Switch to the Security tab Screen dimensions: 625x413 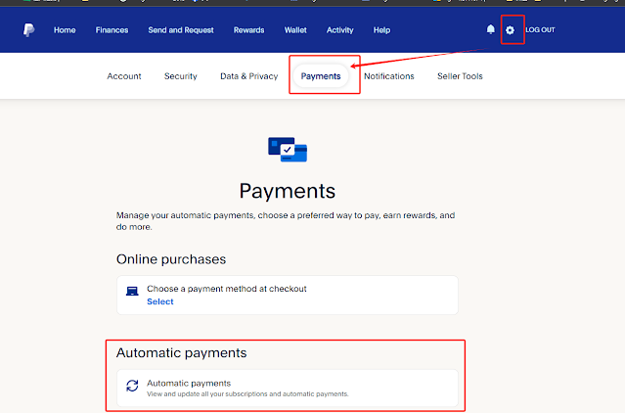[181, 76]
